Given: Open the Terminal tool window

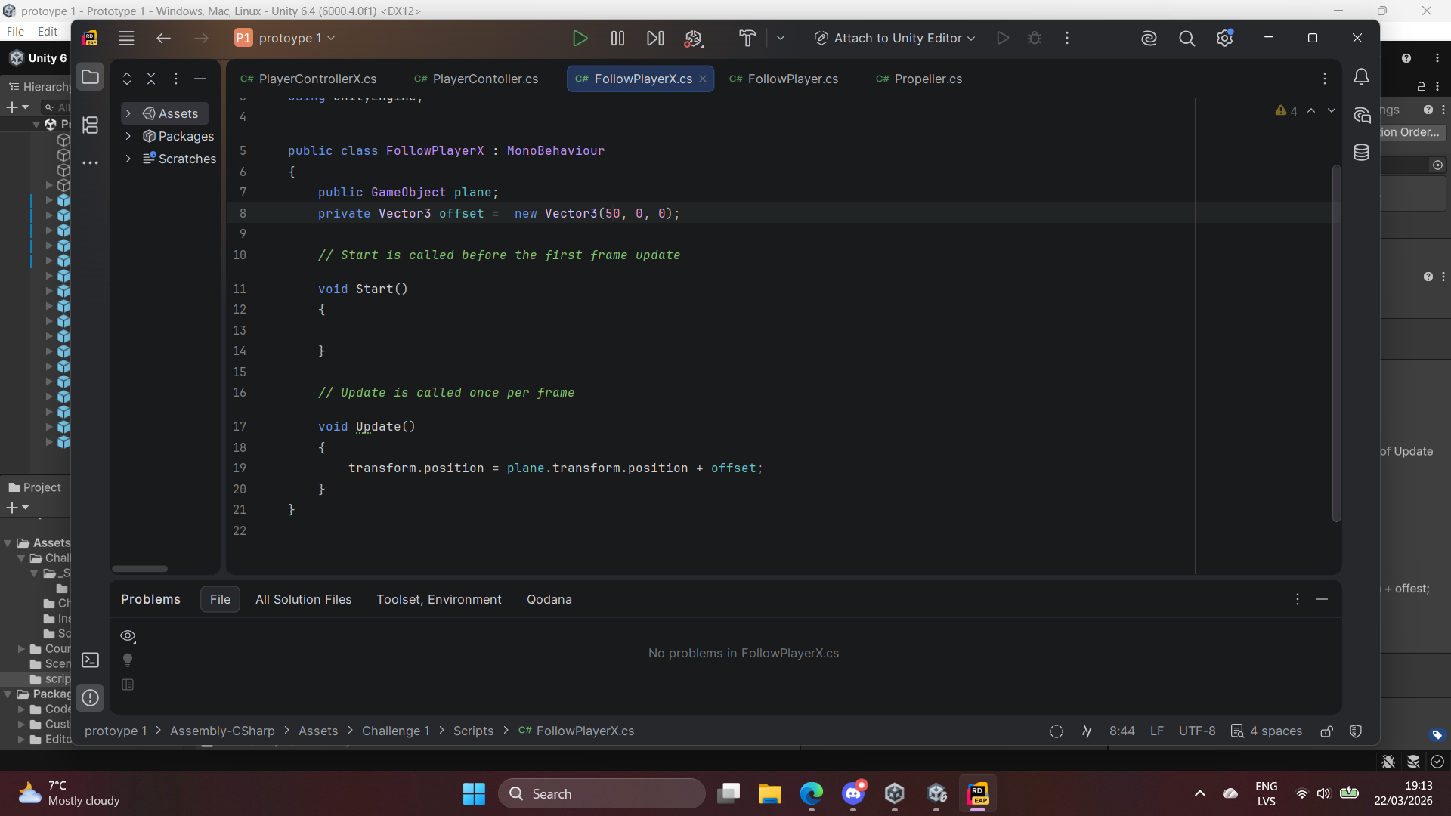Looking at the screenshot, I should pos(90,660).
